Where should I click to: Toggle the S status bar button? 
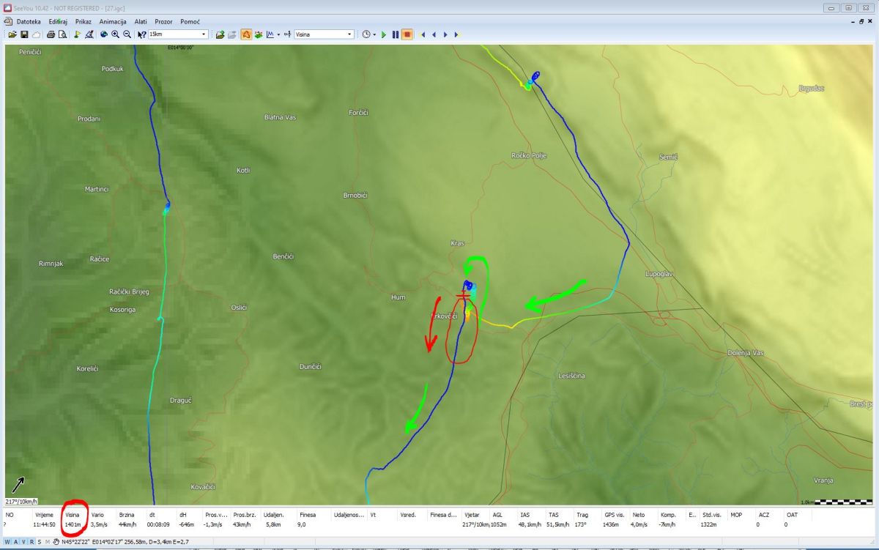tap(40, 542)
